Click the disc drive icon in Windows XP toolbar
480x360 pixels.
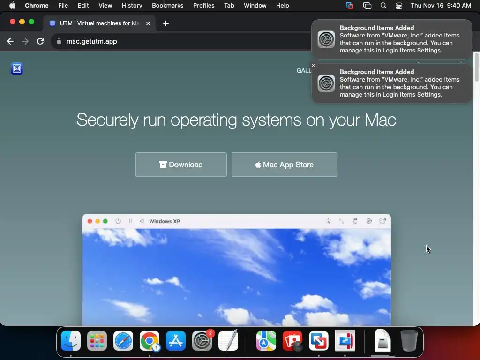[369, 221]
